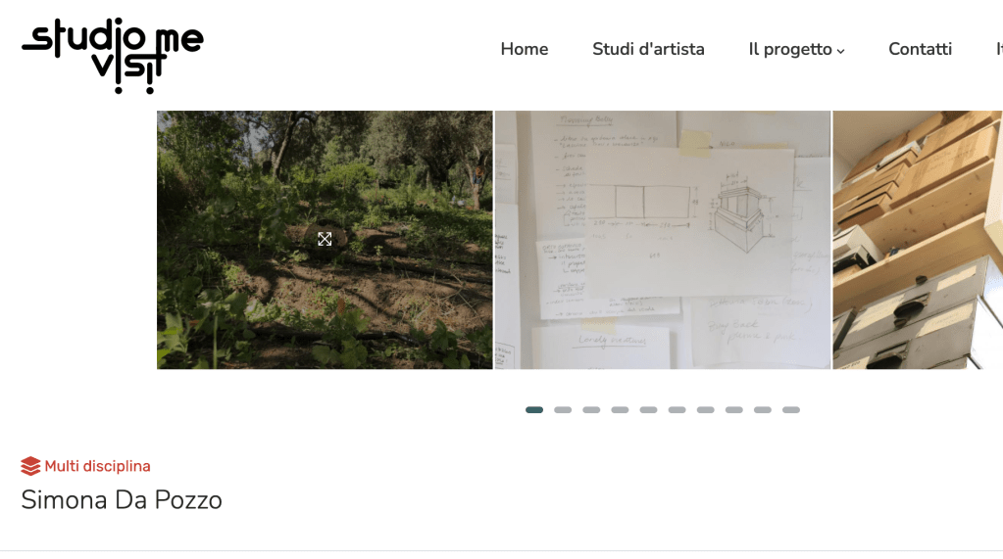Click the eighth carousel pagination dot
Screen dimensions: 1003x559
tap(734, 410)
